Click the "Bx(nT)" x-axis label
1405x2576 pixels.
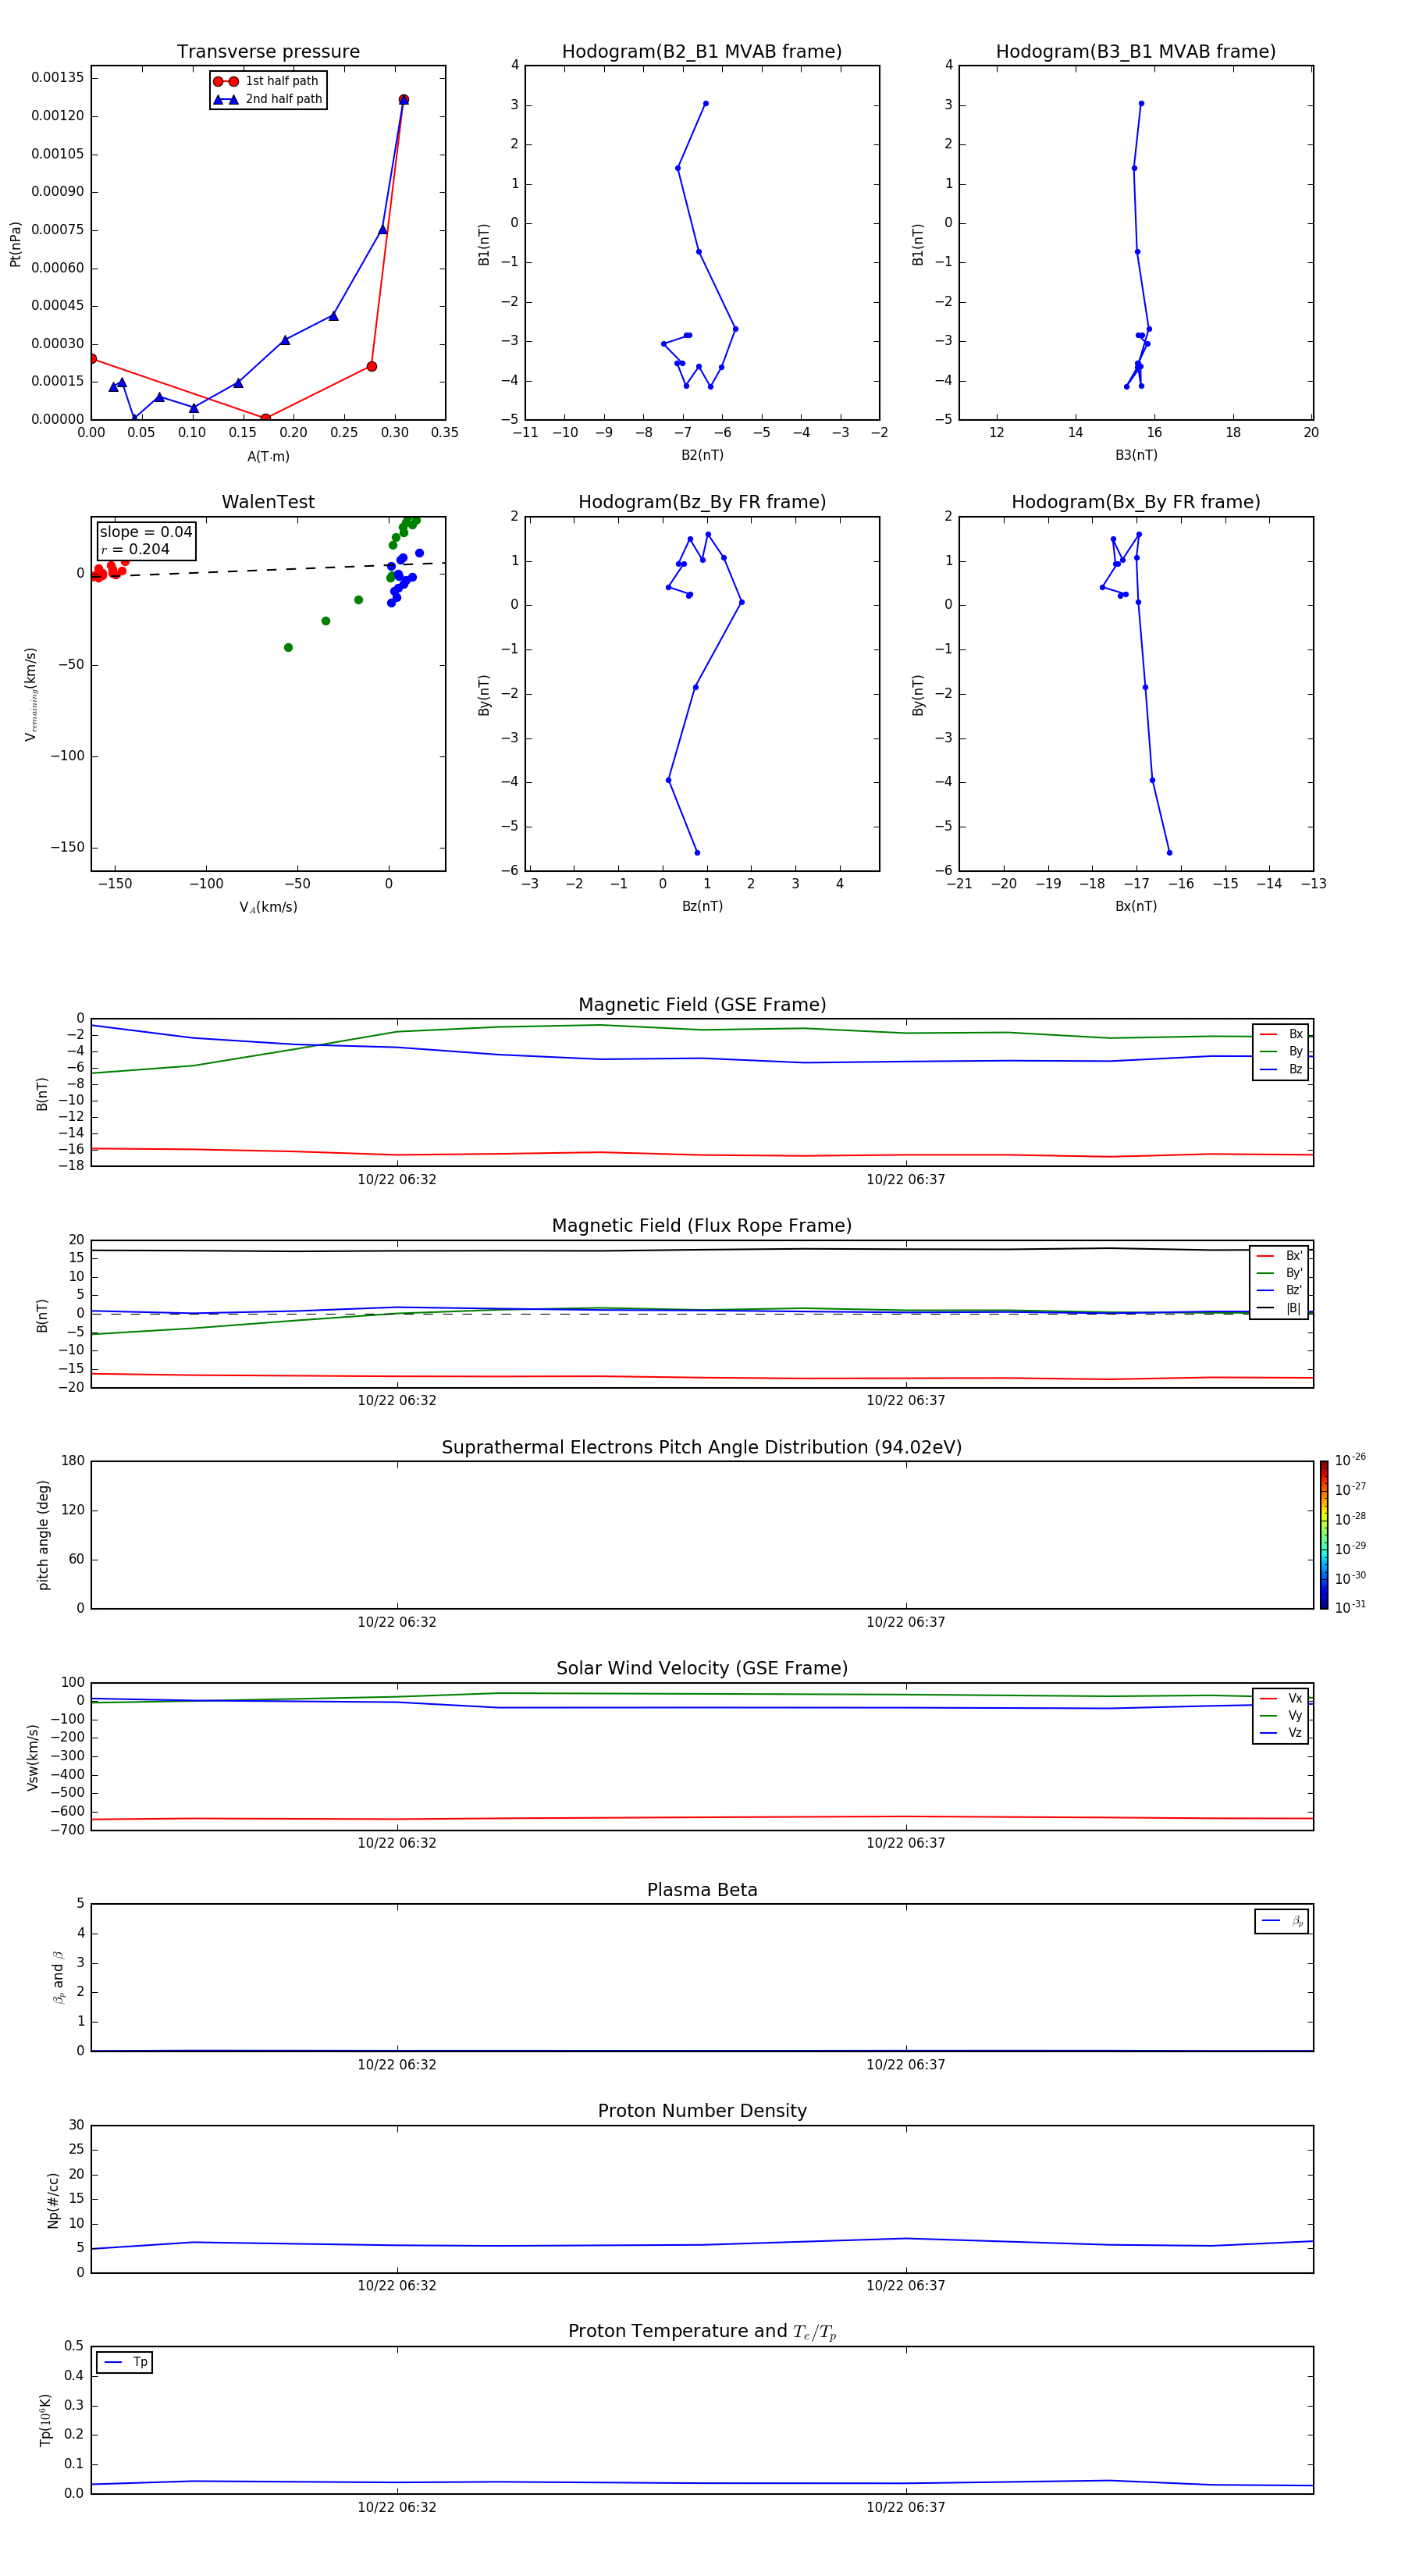[x=1136, y=906]
